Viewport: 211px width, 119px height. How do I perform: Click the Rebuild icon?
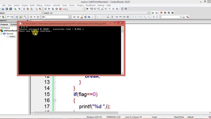pyautogui.click(x=57, y=9)
